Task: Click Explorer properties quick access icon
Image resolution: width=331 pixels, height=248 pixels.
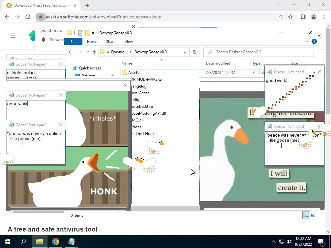Action: point(80,33)
